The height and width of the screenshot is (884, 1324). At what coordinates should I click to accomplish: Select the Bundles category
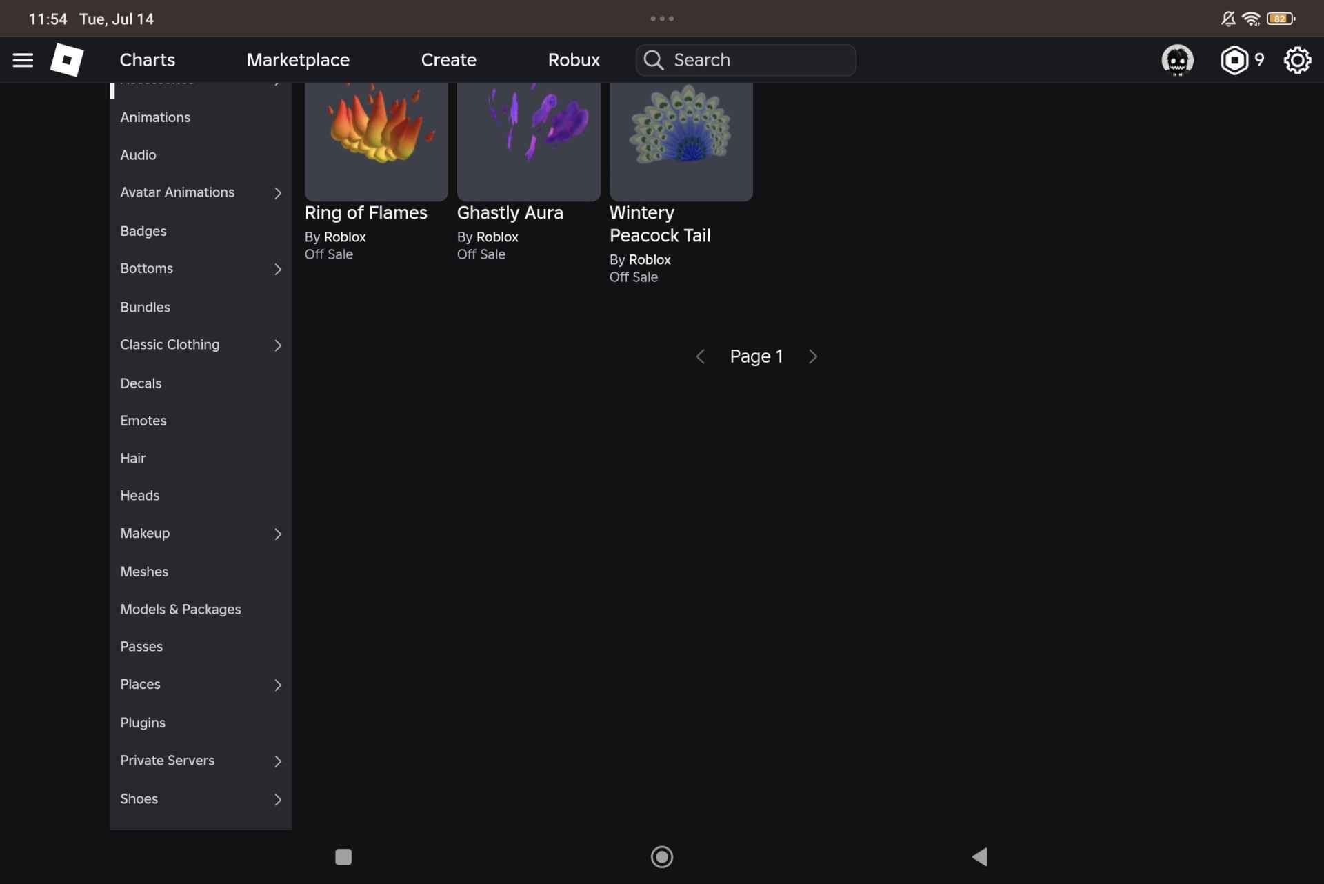coord(145,307)
